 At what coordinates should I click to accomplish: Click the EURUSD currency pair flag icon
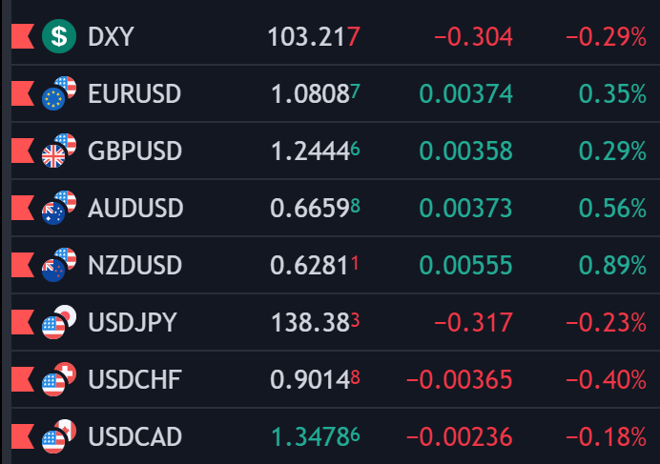tap(58, 93)
